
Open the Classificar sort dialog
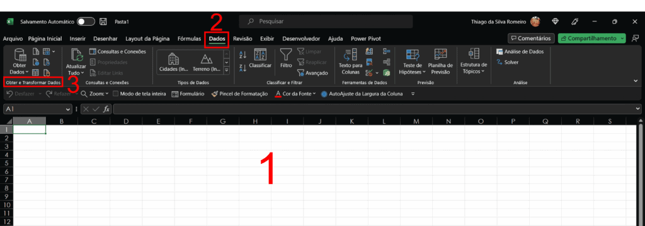pos(260,58)
